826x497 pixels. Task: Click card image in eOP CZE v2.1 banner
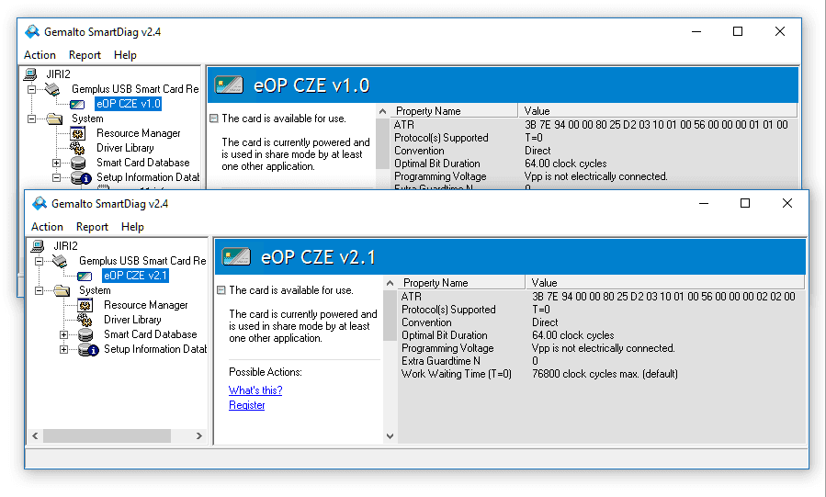click(236, 256)
